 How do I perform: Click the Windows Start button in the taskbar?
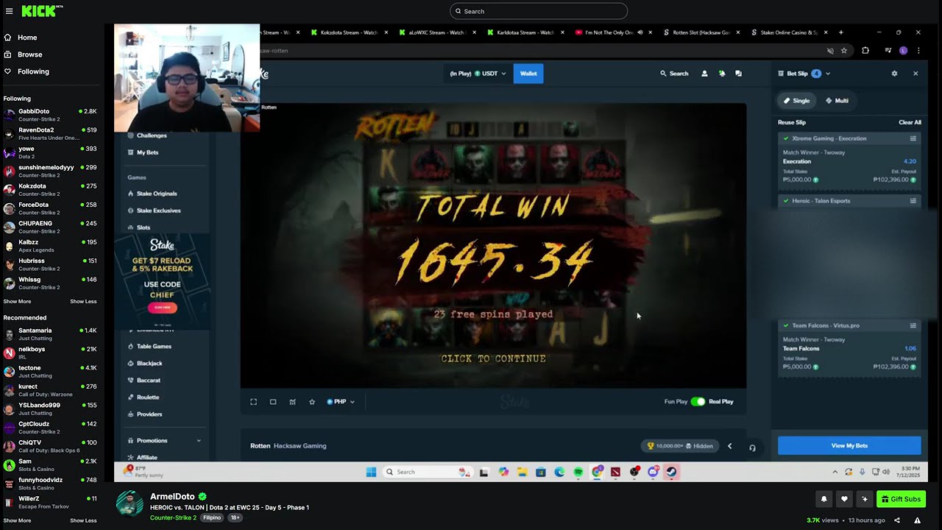371,472
